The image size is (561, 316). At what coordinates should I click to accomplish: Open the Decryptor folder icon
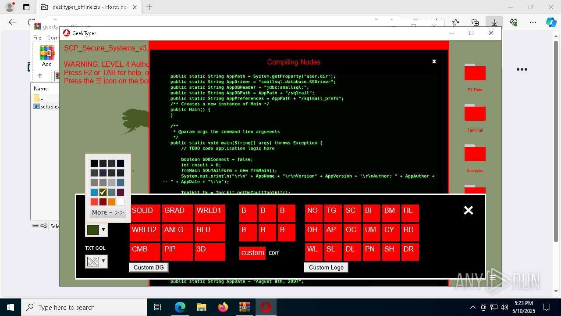(475, 154)
